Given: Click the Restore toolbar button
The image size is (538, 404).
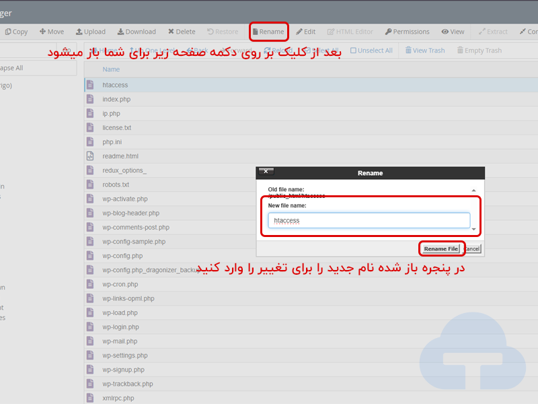Looking at the screenshot, I should pos(223,32).
